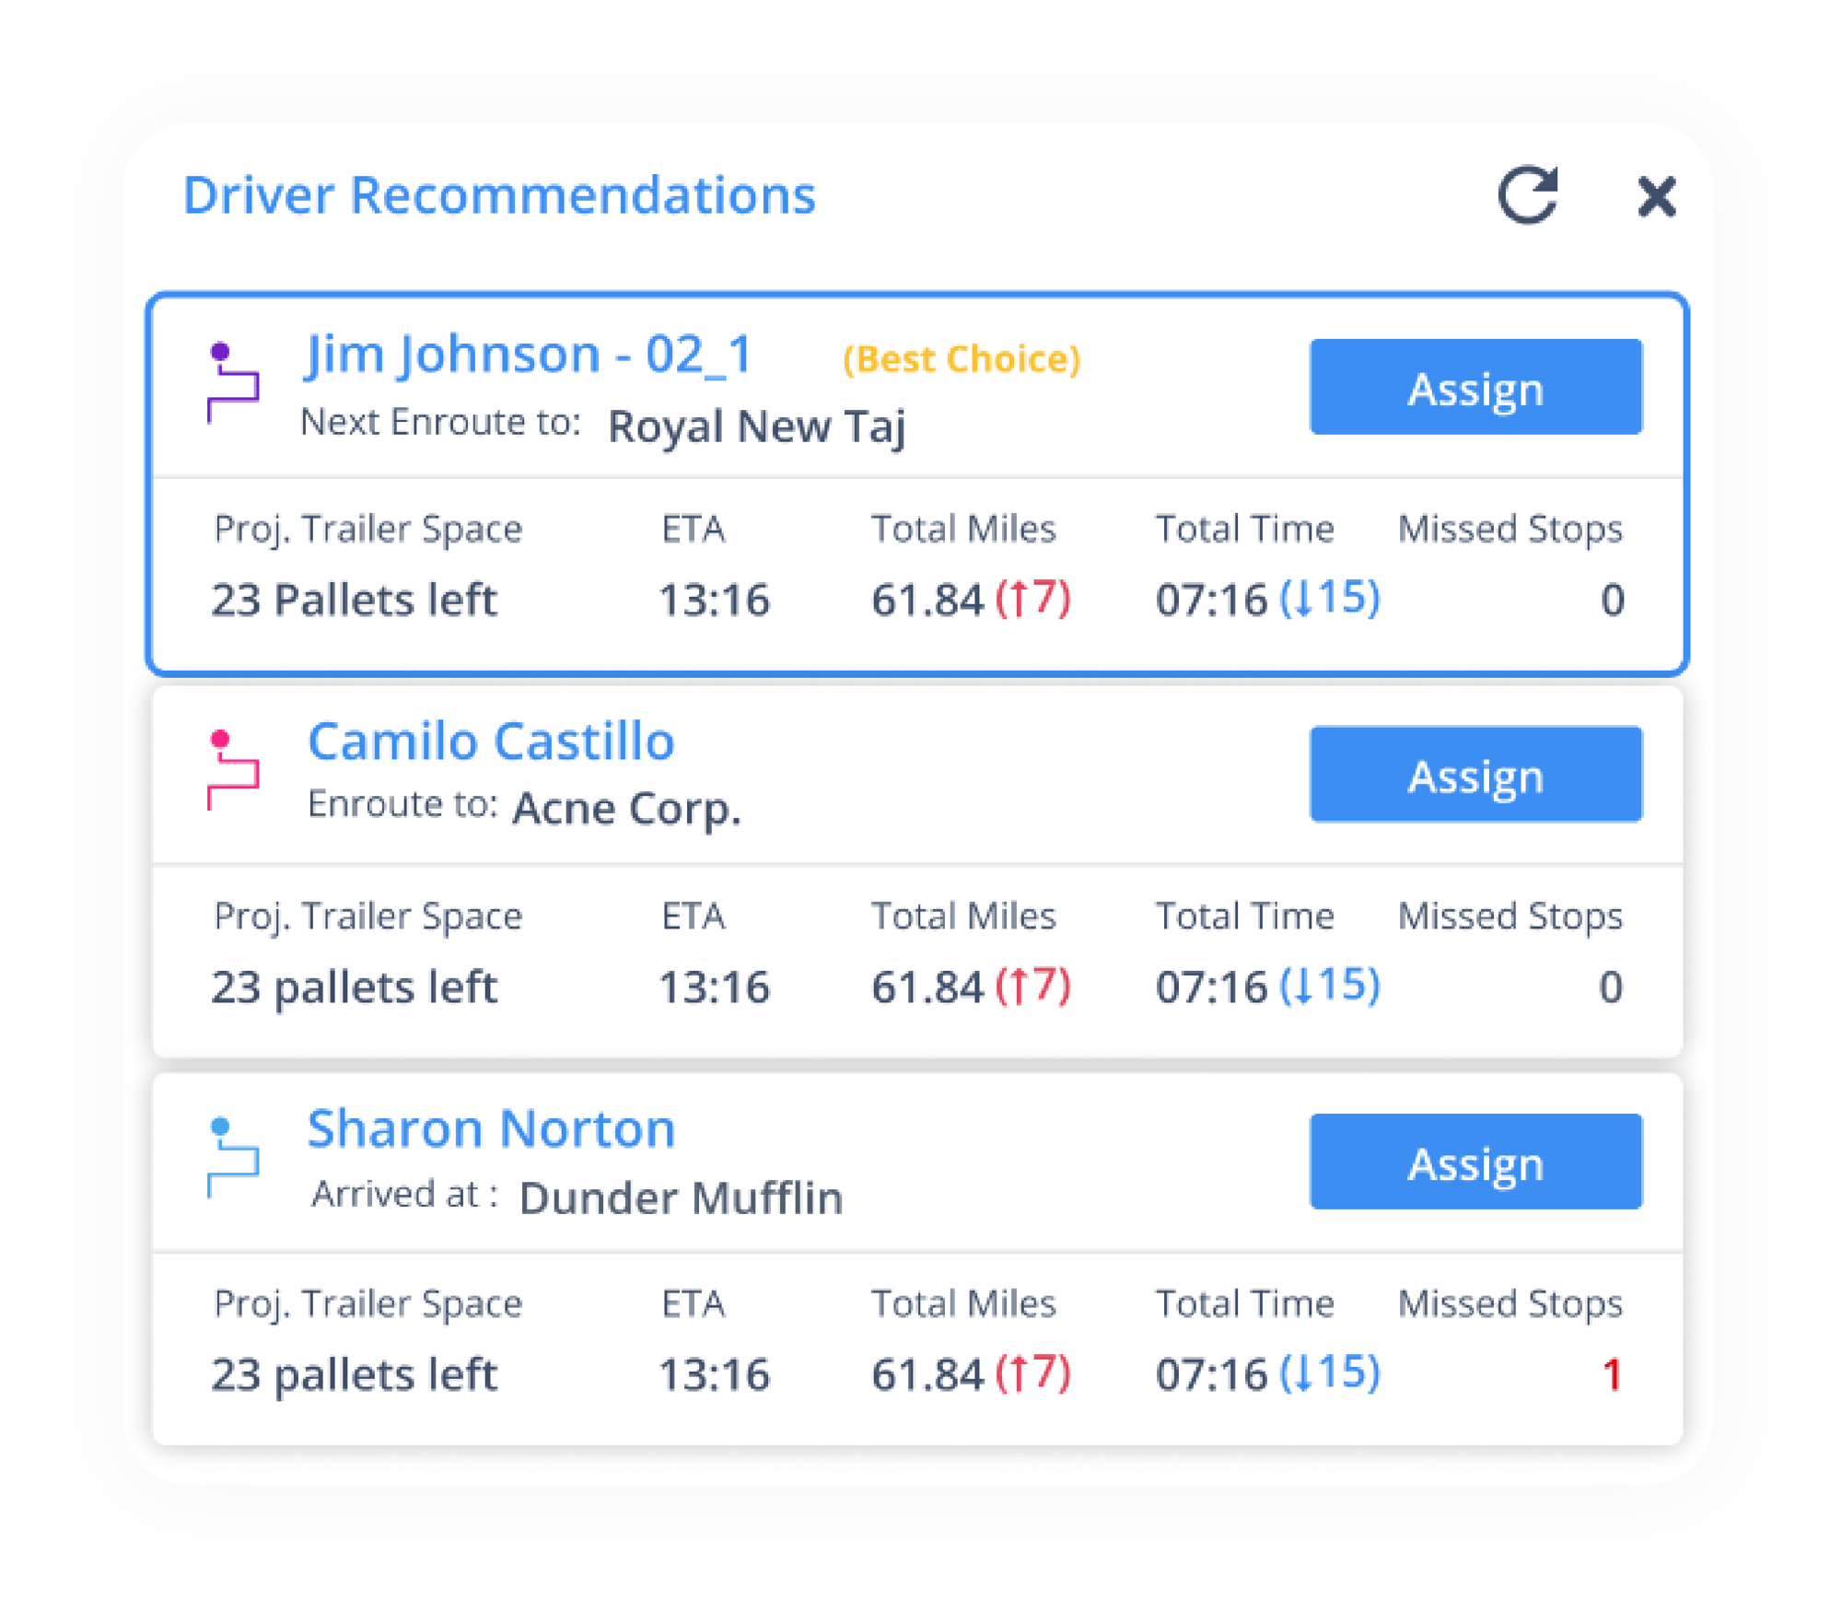Open Camilo Castillo's driver name link
1842x1612 pixels.
(491, 742)
